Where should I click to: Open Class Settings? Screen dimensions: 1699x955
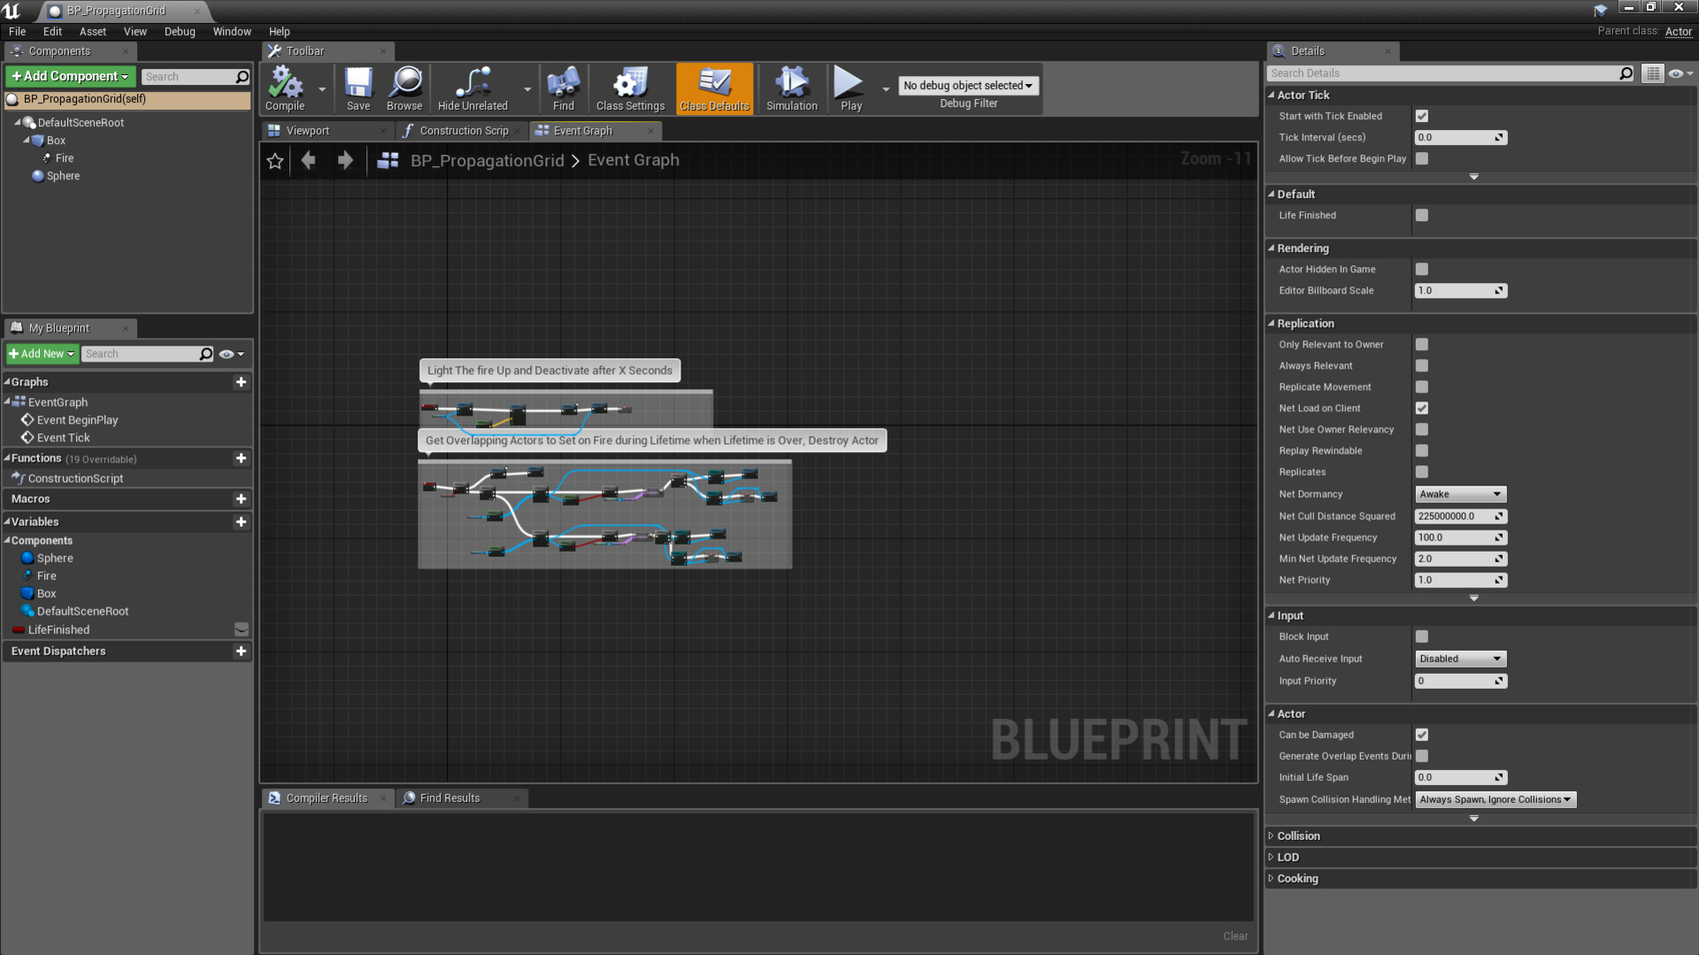click(630, 88)
